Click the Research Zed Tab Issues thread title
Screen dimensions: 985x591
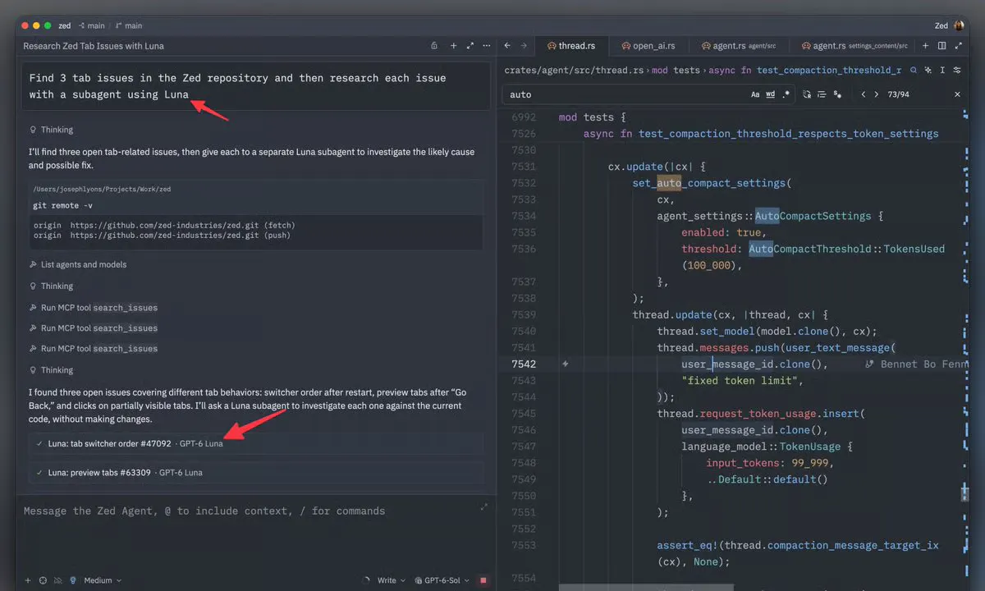[x=94, y=46]
